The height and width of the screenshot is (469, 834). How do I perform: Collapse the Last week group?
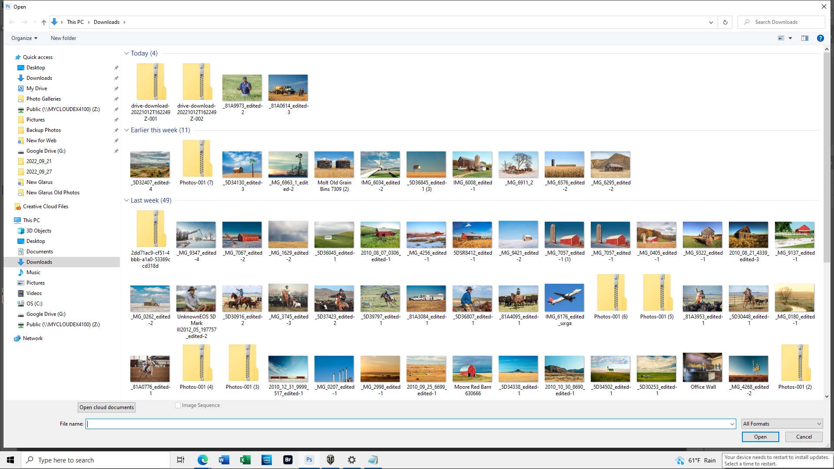pyautogui.click(x=126, y=200)
